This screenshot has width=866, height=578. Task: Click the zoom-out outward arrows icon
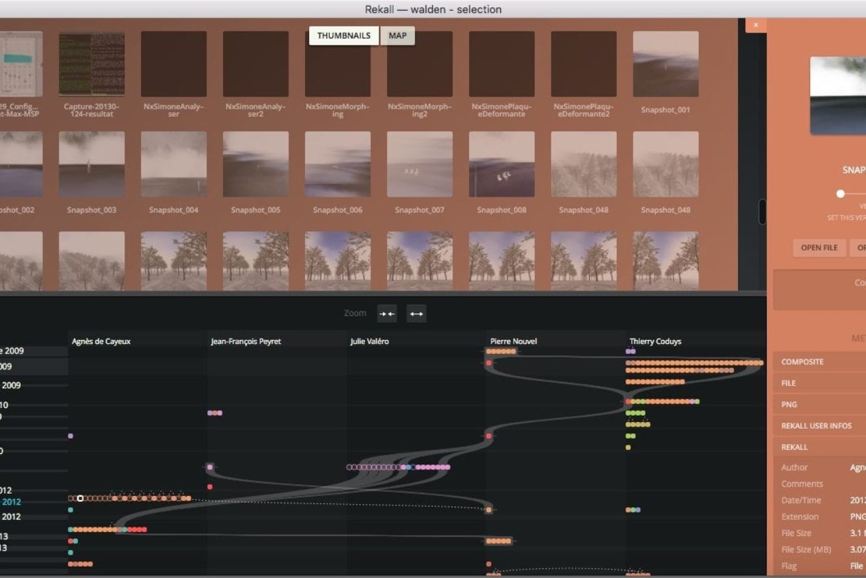coord(416,313)
